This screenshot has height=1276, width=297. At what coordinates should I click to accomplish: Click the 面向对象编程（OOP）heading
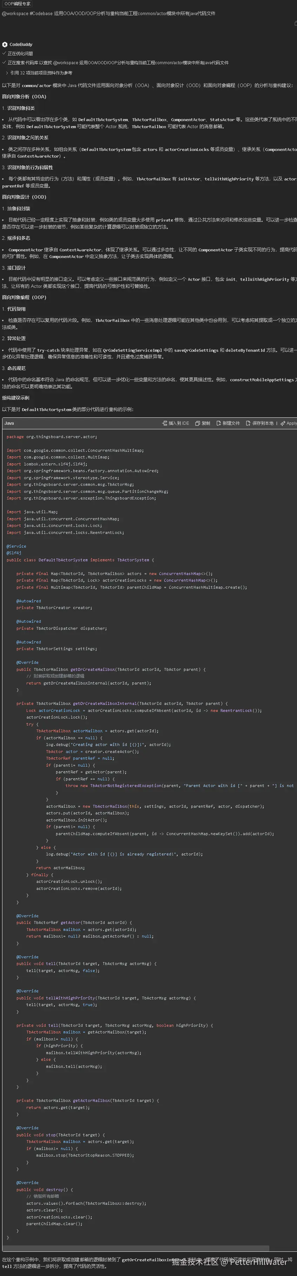point(24,297)
